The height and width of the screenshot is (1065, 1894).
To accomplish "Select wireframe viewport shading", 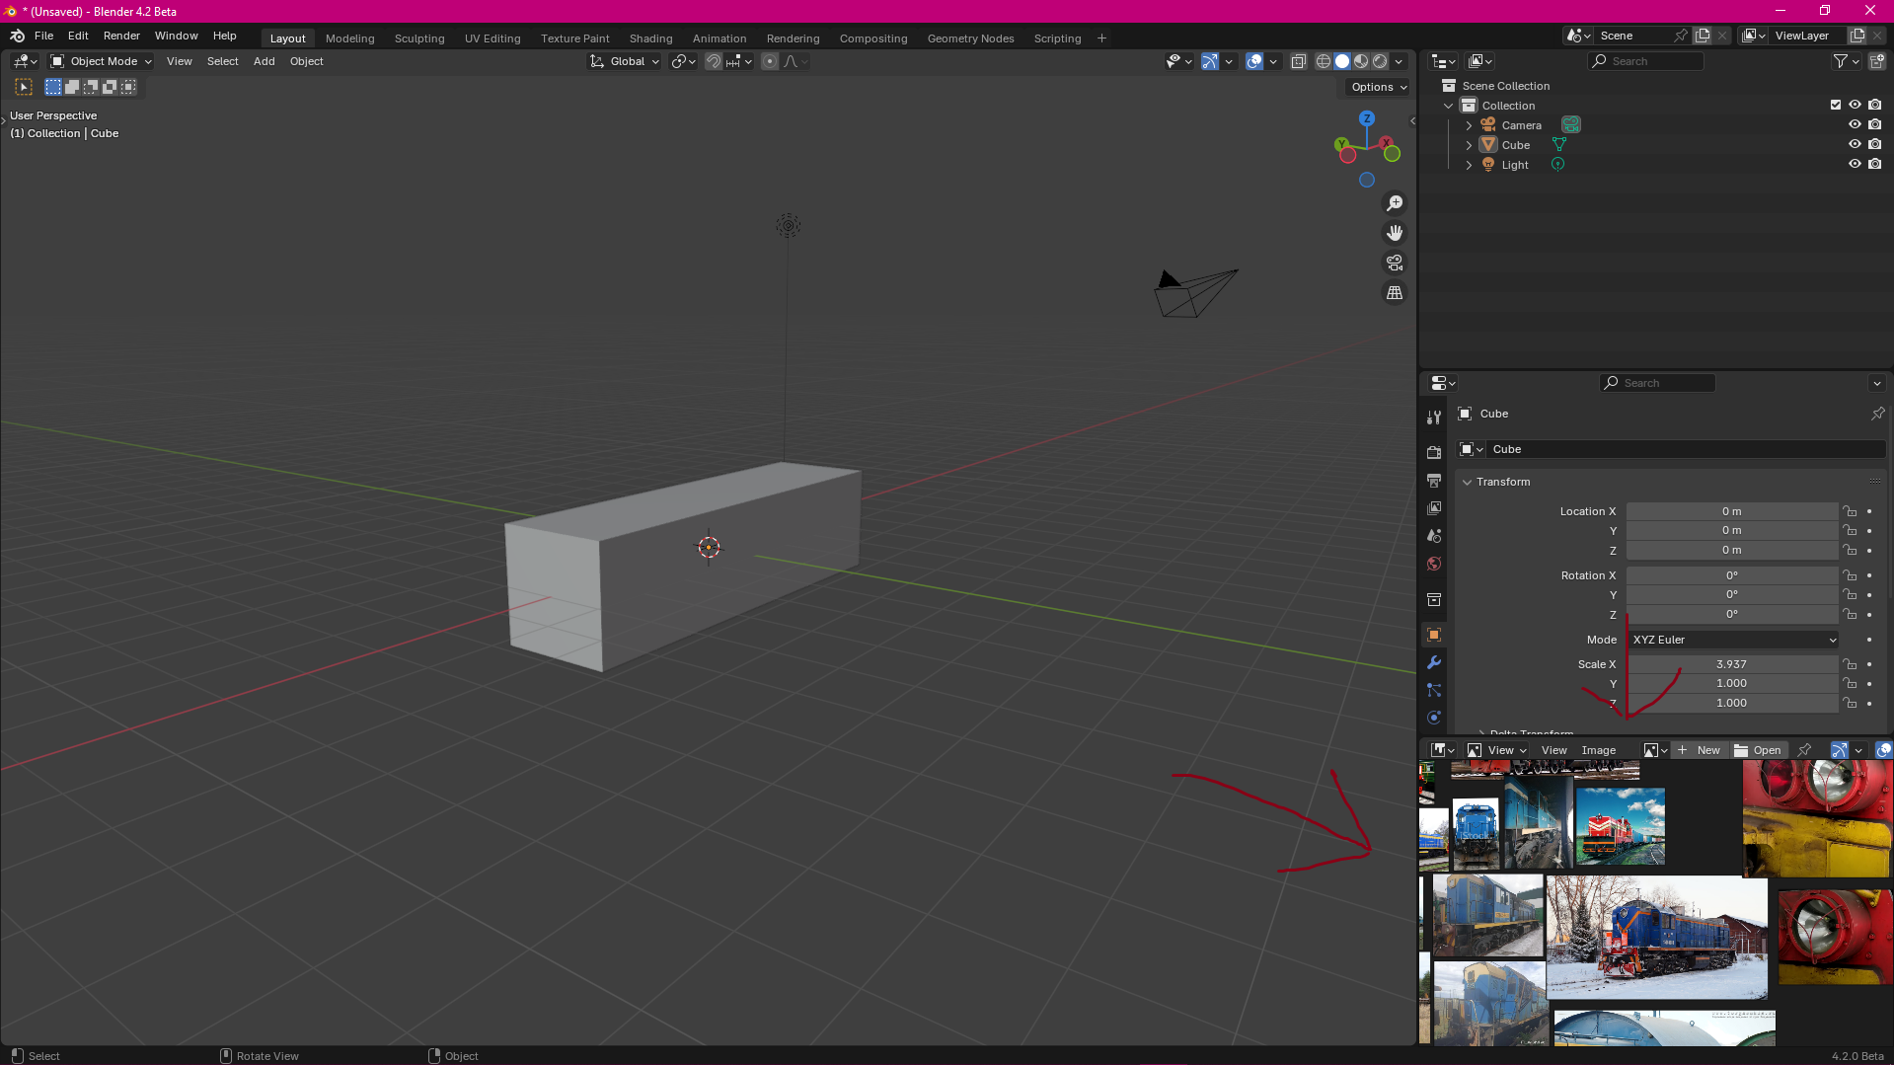I will tap(1324, 61).
